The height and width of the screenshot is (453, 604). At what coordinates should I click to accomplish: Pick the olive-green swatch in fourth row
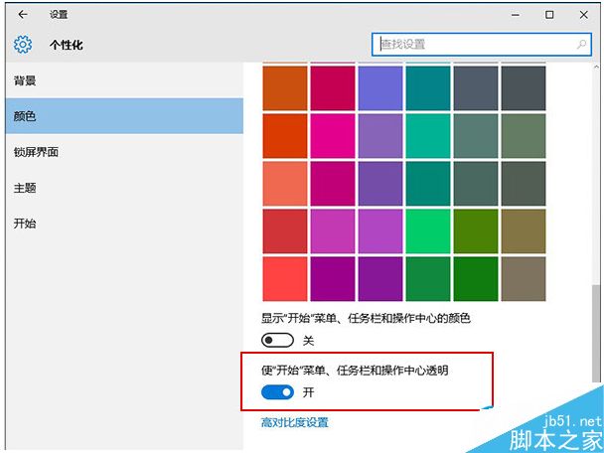[476, 231]
